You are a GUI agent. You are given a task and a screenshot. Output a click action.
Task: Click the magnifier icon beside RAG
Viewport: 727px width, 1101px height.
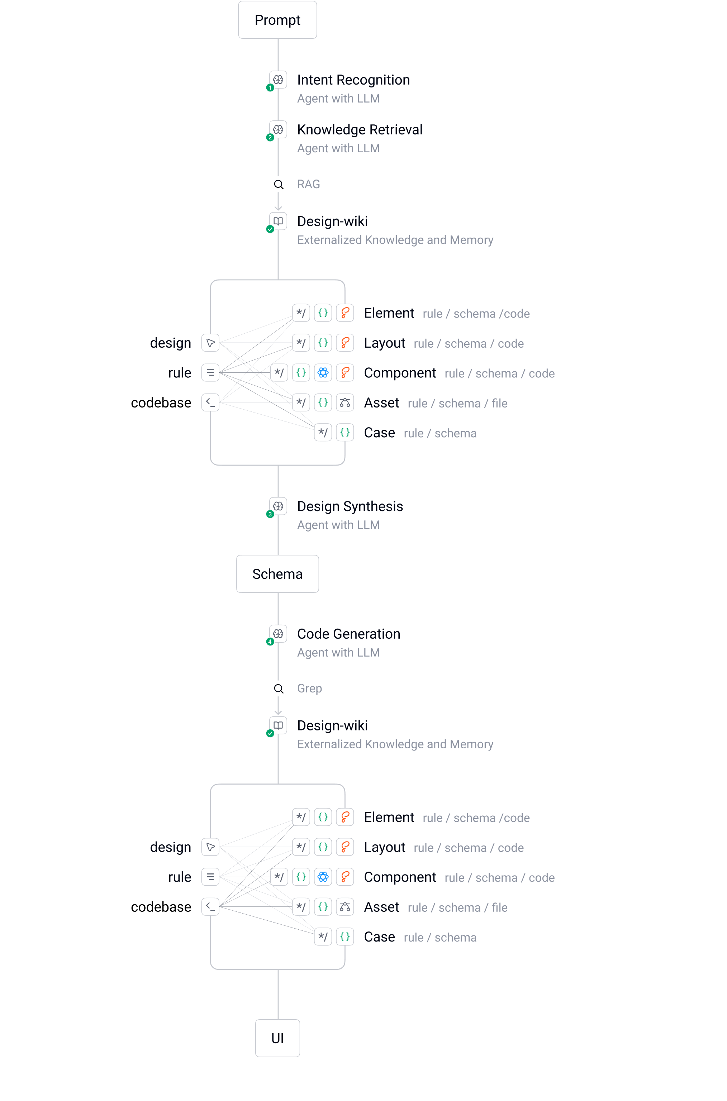279,185
